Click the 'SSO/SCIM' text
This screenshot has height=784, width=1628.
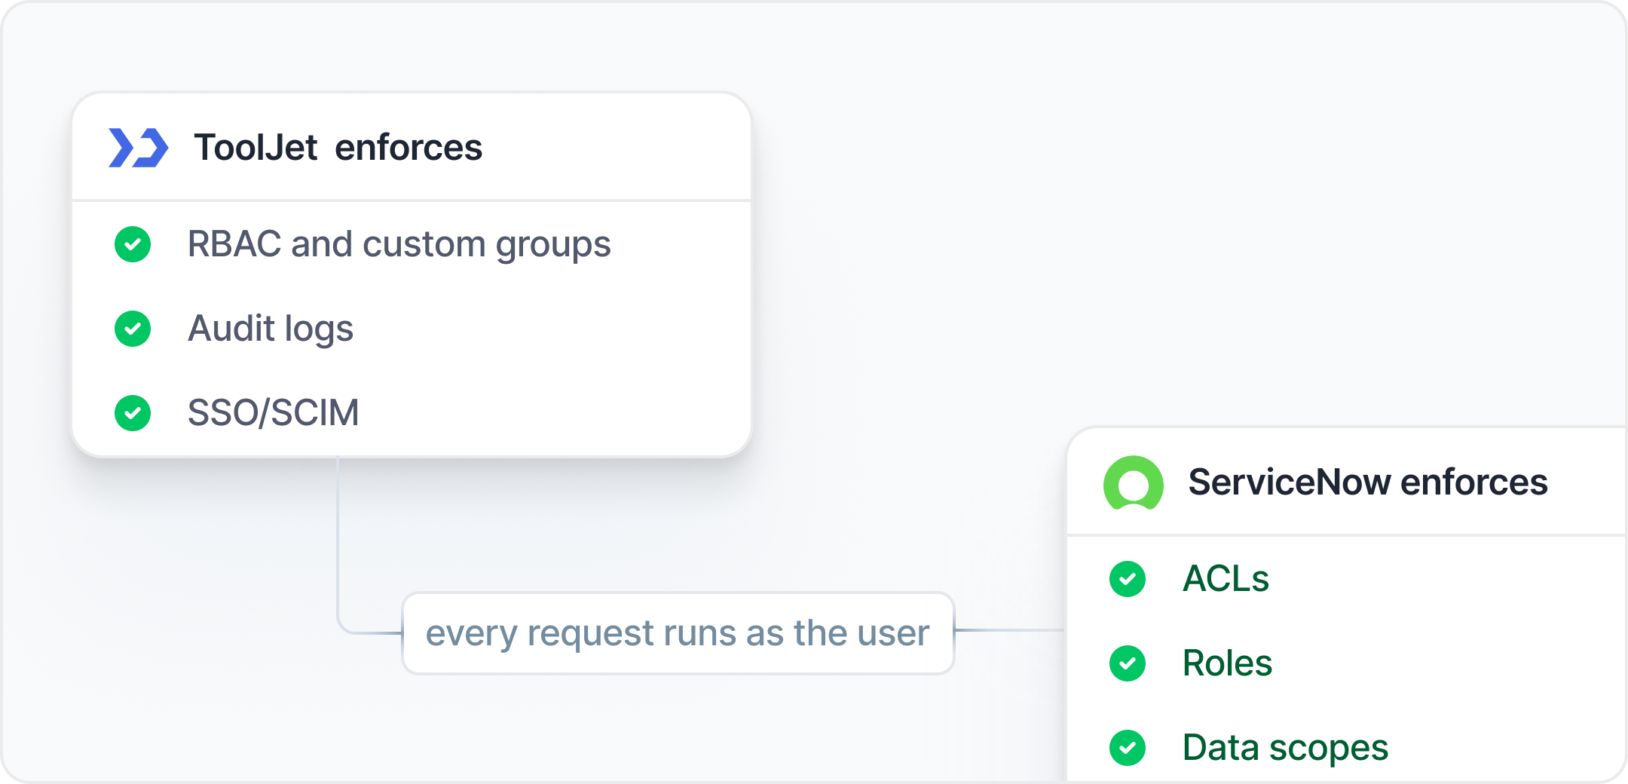click(x=273, y=413)
